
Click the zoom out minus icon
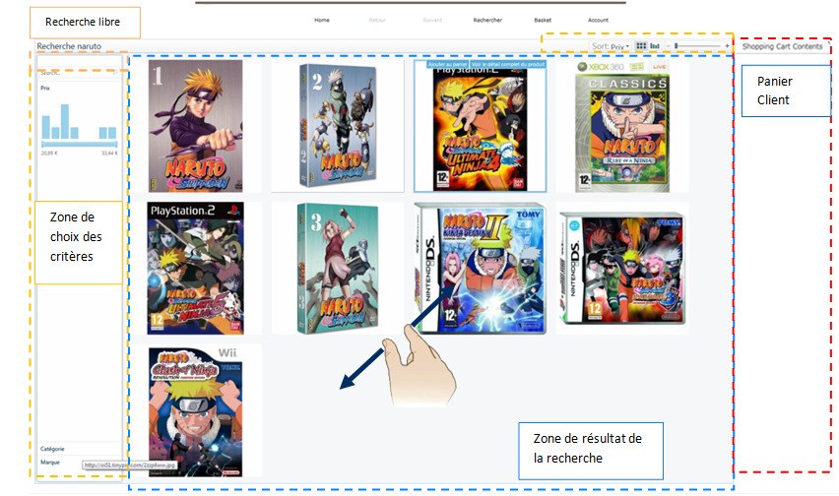coord(668,46)
